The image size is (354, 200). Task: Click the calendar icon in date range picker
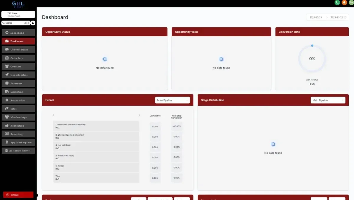pyautogui.click(x=345, y=17)
